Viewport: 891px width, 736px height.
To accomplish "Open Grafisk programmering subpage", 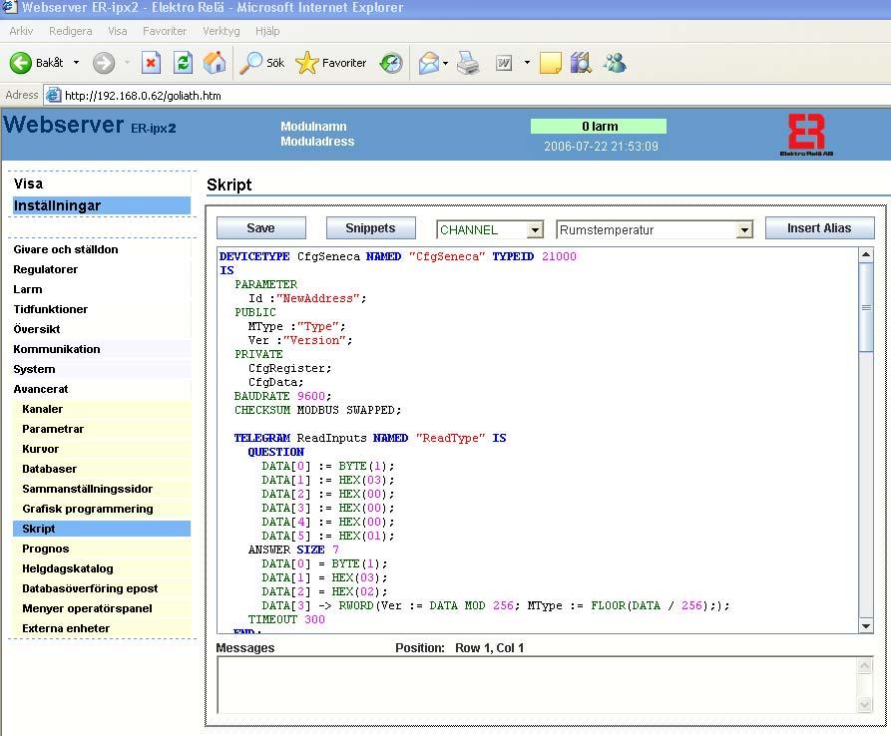I will [x=102, y=509].
